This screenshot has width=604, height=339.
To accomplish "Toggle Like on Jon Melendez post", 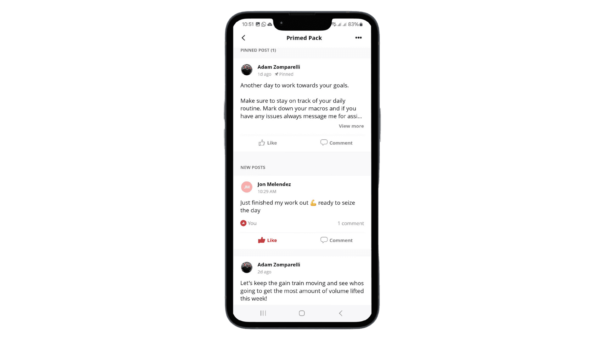I will (267, 240).
